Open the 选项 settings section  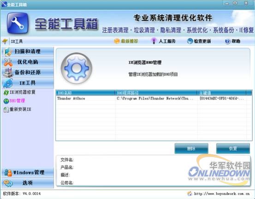coord(28,183)
